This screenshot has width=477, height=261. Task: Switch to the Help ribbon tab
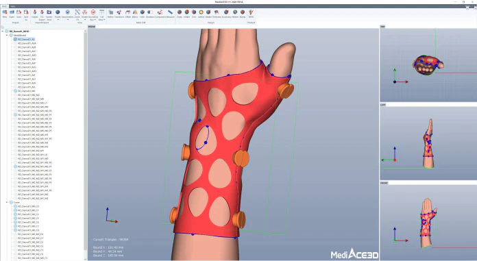click(x=12, y=6)
